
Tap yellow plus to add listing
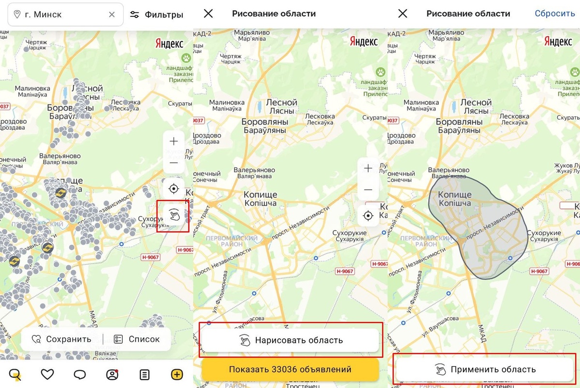click(x=177, y=374)
